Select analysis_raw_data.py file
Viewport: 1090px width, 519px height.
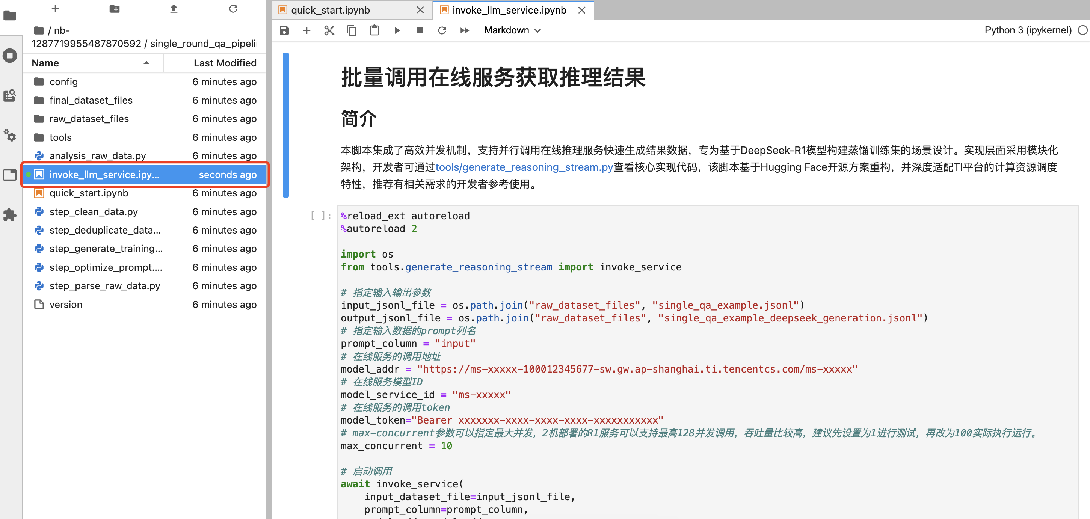click(144, 156)
